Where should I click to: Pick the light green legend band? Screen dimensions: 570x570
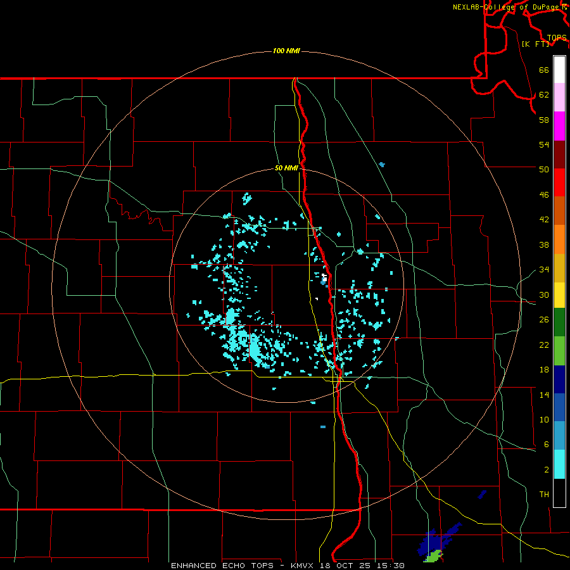pos(559,351)
